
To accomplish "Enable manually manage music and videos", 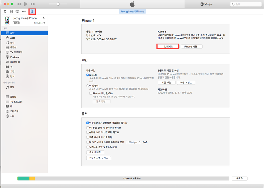I will coord(87,147).
